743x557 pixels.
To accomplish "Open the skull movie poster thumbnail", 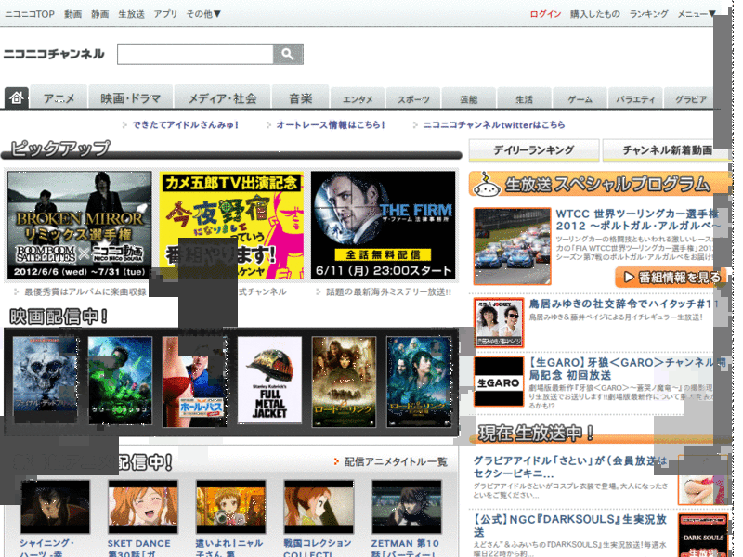I will pyautogui.click(x=45, y=380).
